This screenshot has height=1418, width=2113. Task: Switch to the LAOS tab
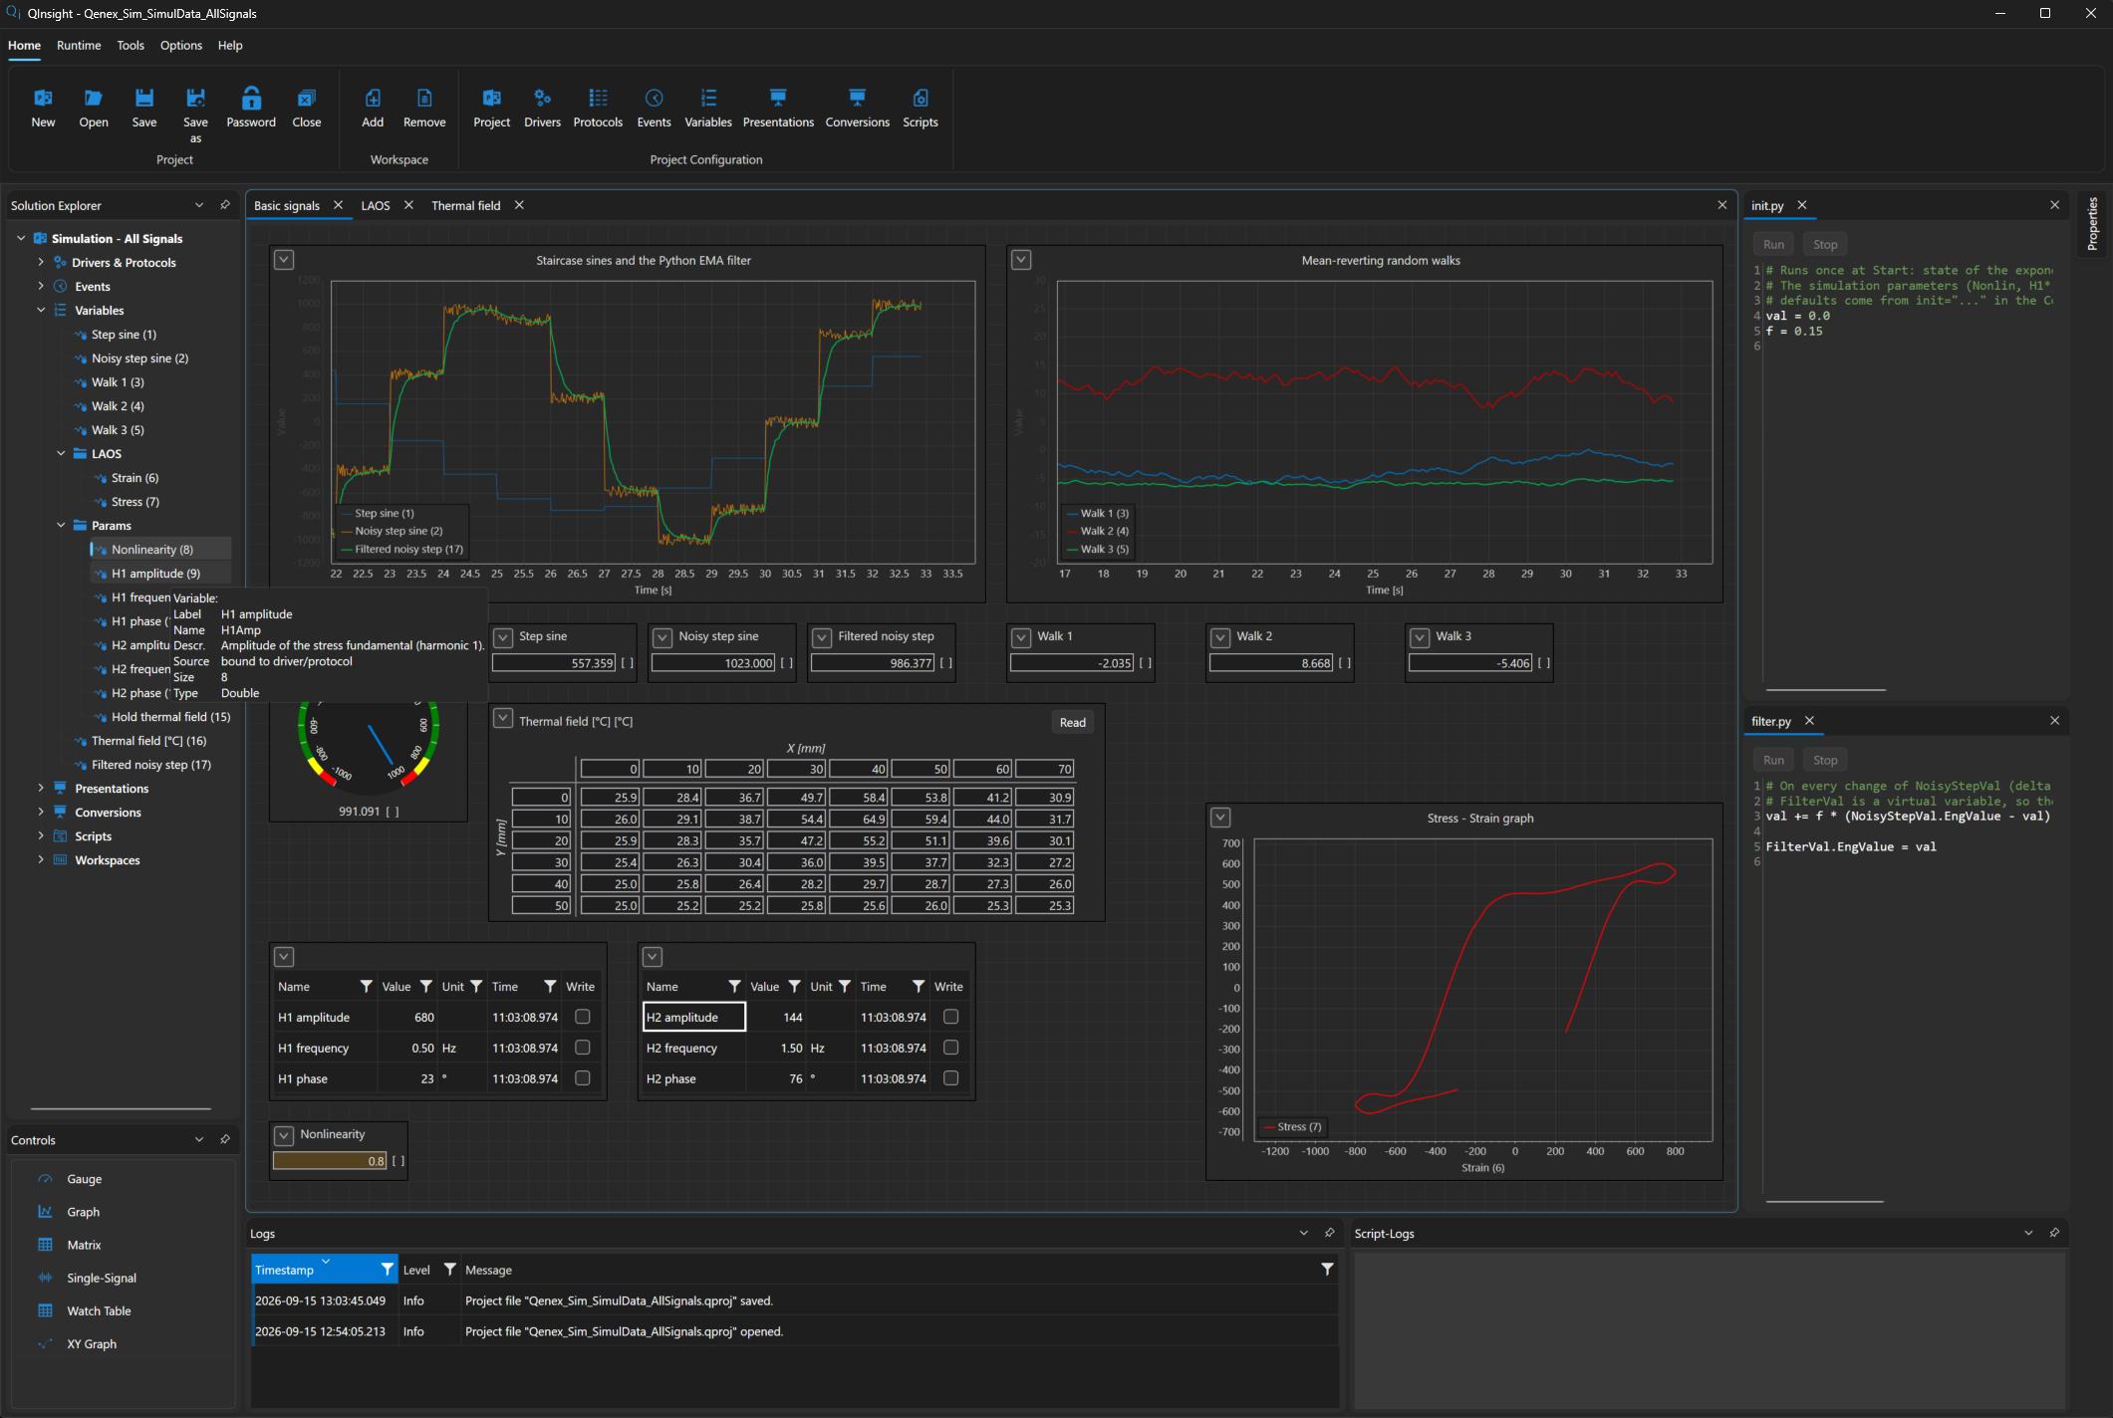[x=376, y=206]
